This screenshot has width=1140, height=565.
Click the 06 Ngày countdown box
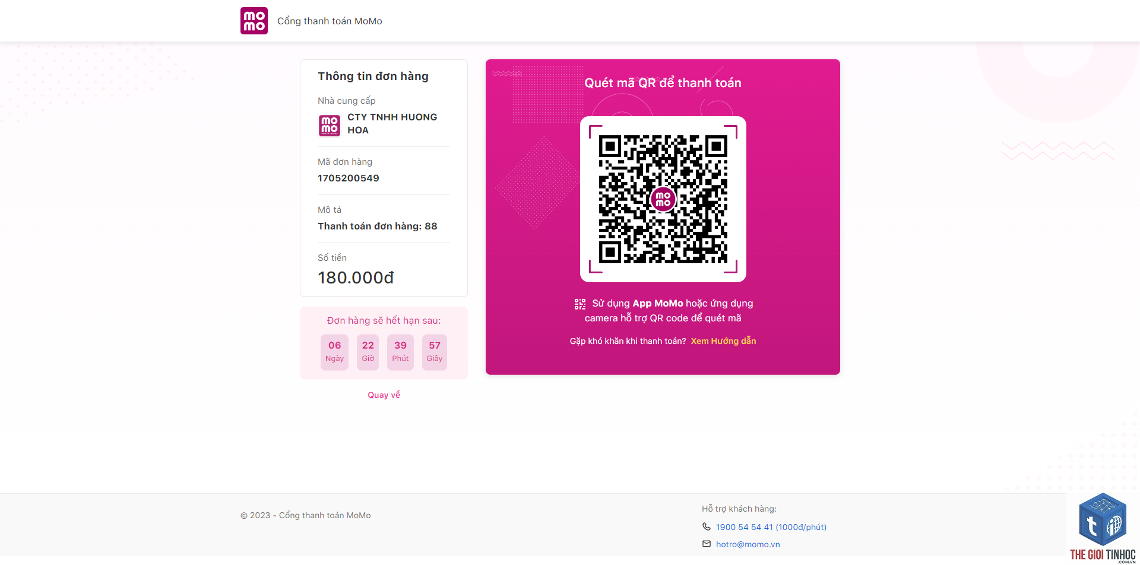click(x=335, y=352)
